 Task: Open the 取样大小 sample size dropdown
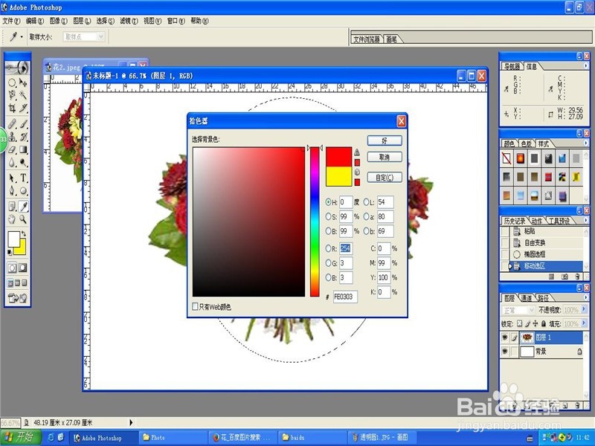point(84,36)
